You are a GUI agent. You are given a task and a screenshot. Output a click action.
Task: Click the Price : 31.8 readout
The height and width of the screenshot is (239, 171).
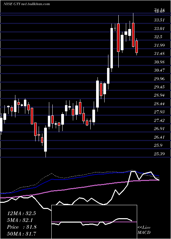(22, 227)
